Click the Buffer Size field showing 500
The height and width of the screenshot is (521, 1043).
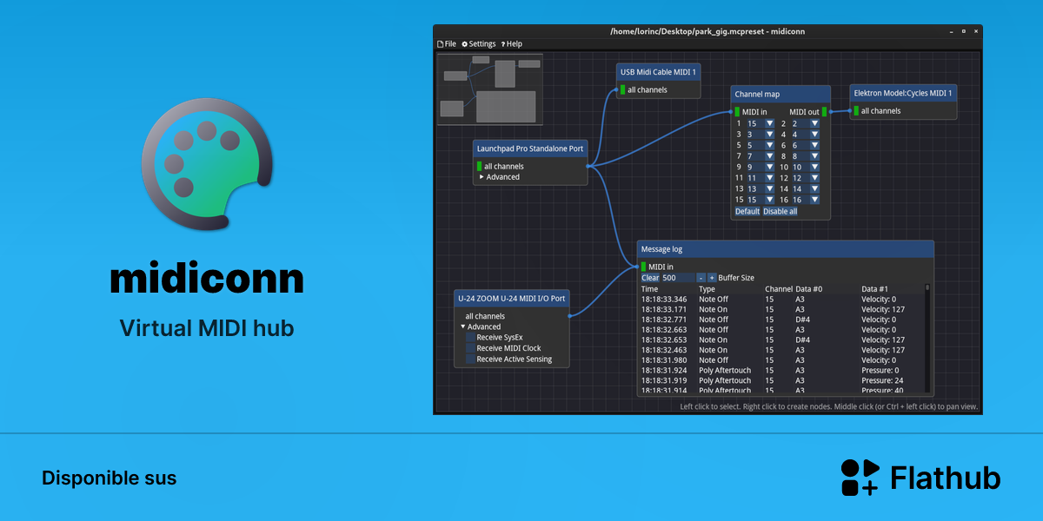(678, 278)
